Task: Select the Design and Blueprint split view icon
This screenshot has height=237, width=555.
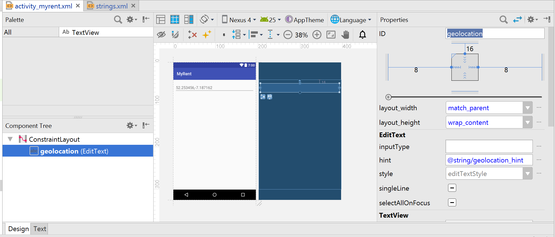Action: point(189,19)
